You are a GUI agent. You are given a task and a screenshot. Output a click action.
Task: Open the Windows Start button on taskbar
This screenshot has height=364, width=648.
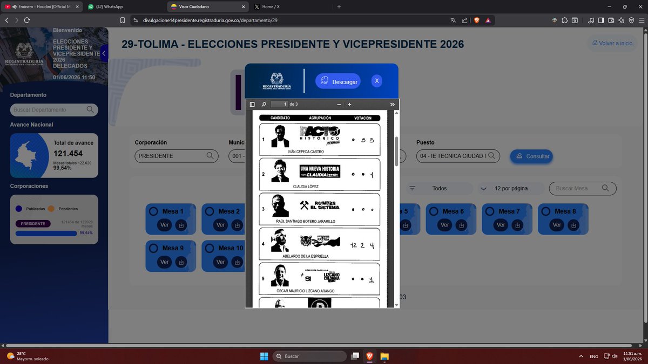point(264,356)
